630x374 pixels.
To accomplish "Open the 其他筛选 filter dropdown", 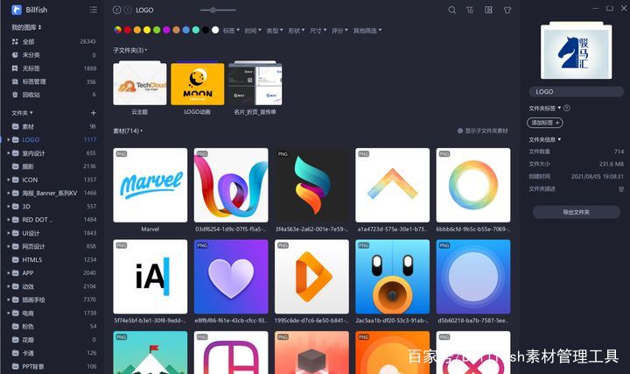I will (367, 31).
